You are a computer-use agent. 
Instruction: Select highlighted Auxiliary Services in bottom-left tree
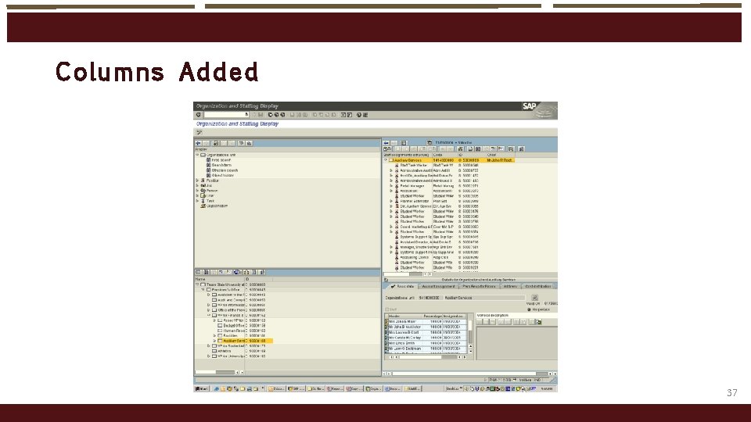(234, 341)
